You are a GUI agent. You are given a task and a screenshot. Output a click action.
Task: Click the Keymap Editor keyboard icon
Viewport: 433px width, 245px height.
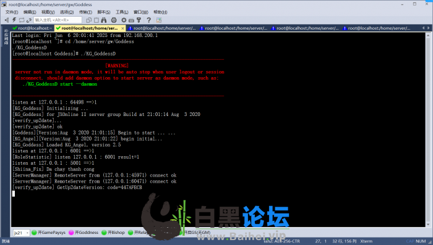tap(131, 20)
